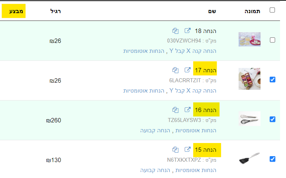Click the whisk thumbnail for הנחה 16
The height and width of the screenshot is (178, 286).
coord(249,118)
